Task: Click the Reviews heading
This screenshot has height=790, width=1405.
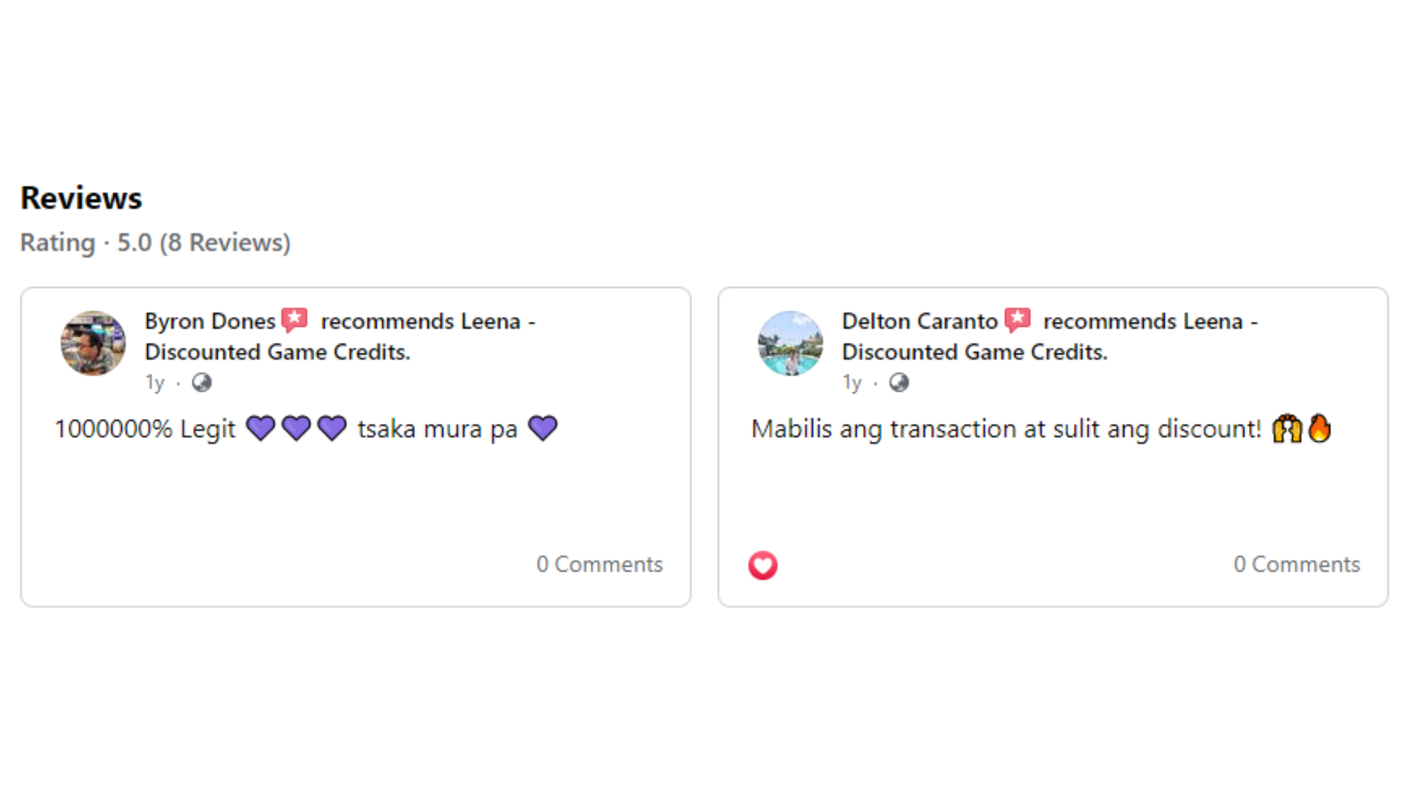Action: click(81, 198)
